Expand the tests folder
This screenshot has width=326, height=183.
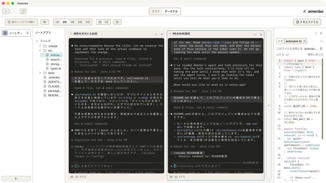[x=40, y=73]
